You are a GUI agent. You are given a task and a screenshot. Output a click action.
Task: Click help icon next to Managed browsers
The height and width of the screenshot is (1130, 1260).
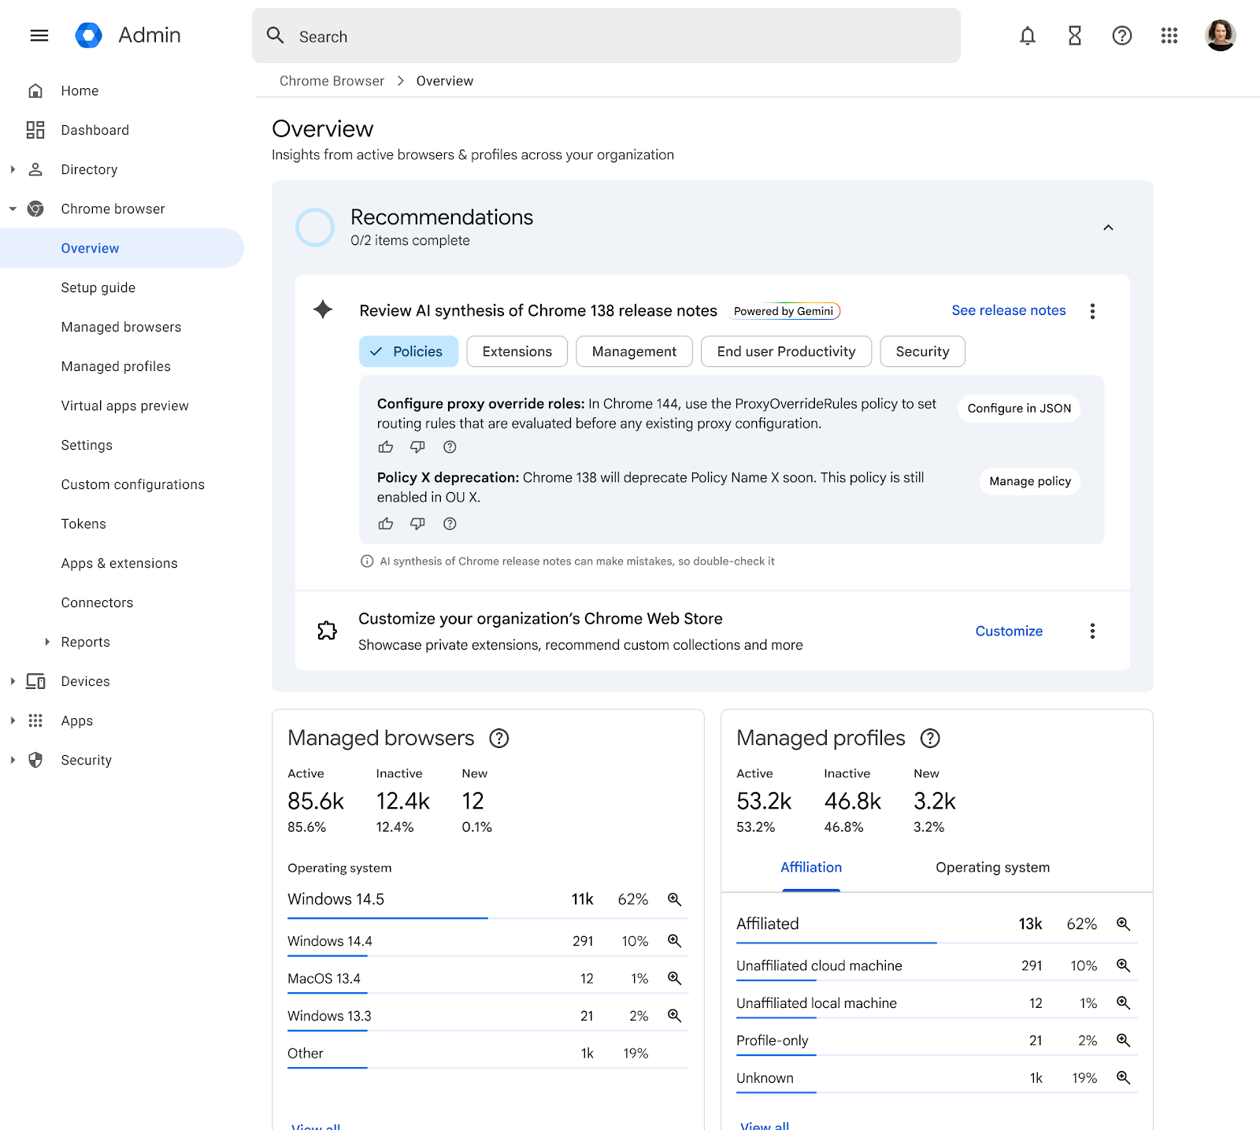[x=499, y=739]
